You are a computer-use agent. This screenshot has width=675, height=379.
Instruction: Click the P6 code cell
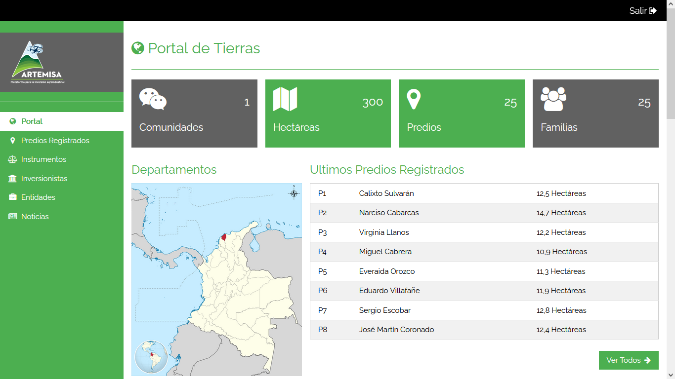click(323, 291)
